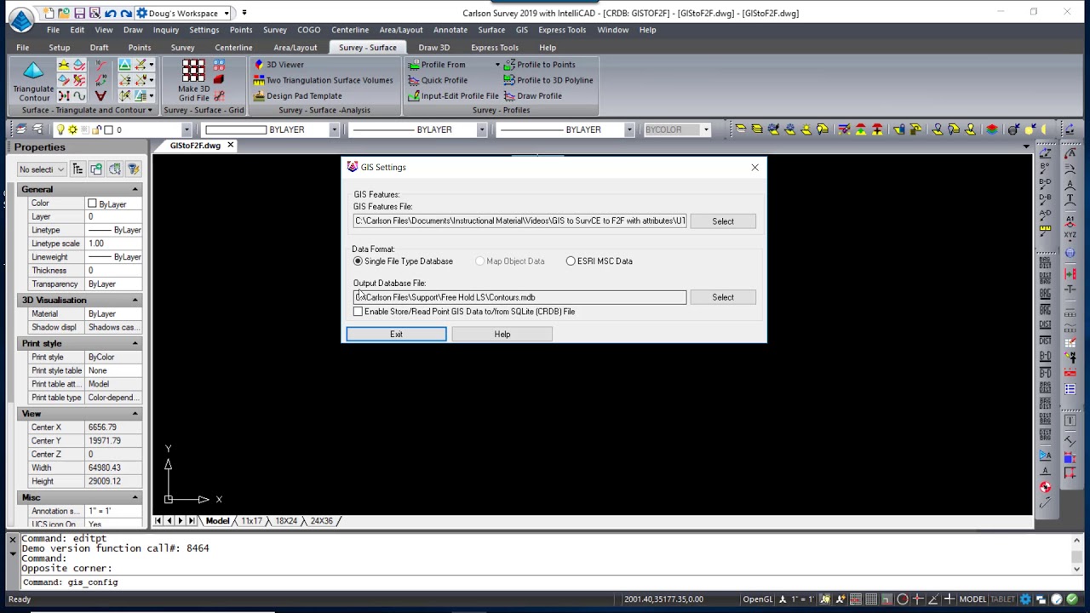Screen dimensions: 1090x613
Task: Open Two Triangulation Surface Volumes
Action: (323, 80)
